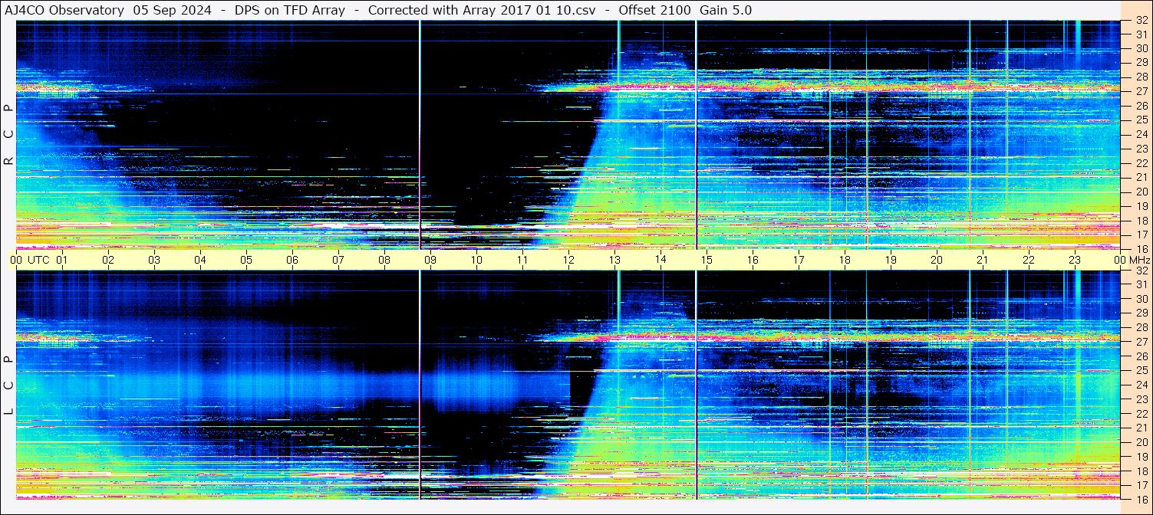Select the 06 hour time marker
The height and width of the screenshot is (515, 1153).
[x=292, y=260]
